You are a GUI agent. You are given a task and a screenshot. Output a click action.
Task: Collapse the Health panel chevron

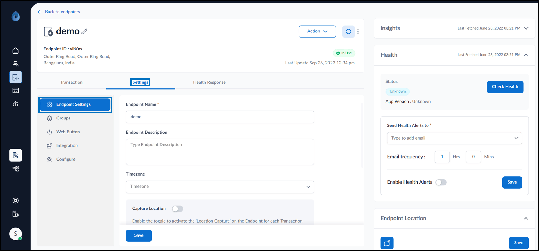pos(526,55)
